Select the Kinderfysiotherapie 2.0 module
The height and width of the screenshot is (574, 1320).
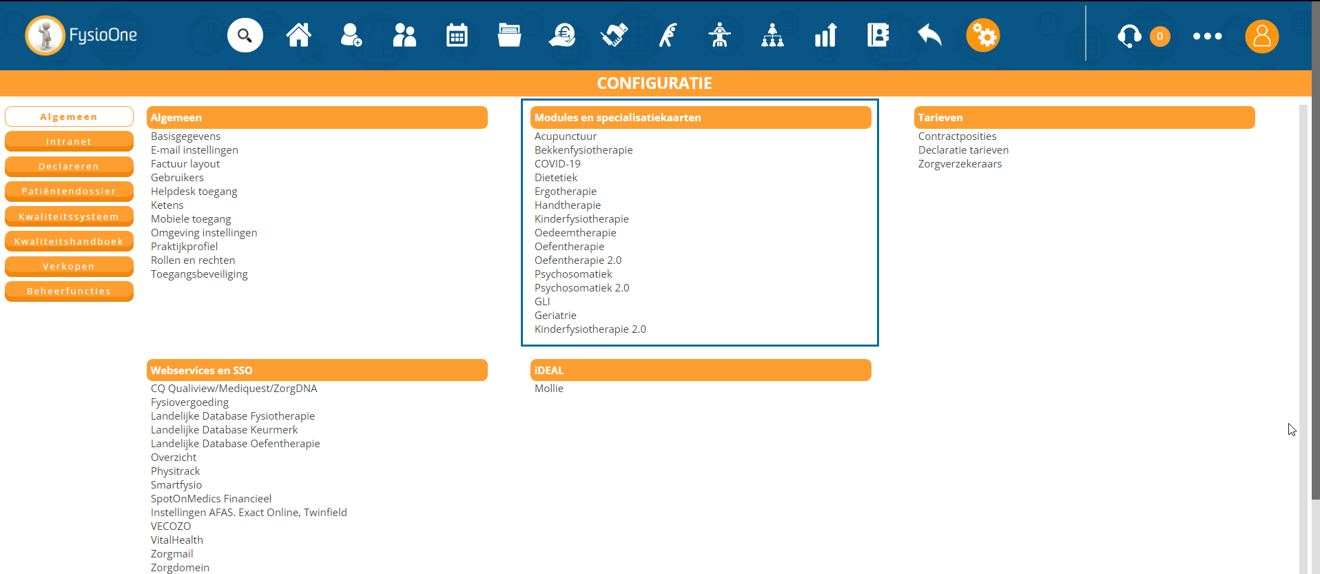click(590, 329)
